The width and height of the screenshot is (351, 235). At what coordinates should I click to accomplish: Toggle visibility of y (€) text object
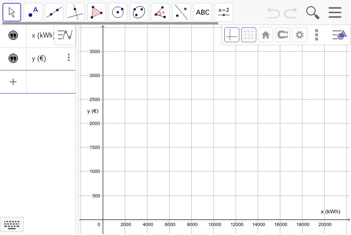click(13, 58)
